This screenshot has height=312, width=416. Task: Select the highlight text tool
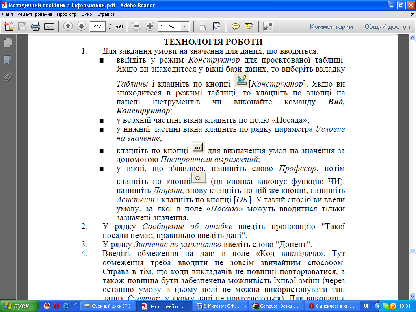click(249, 26)
